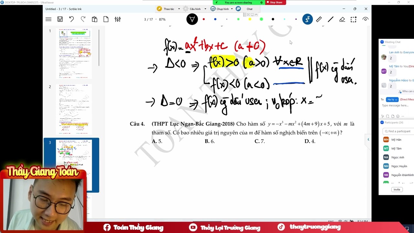Click the page counter 3 / 17
Screen dimensions: 414x233
pyautogui.click(x=148, y=19)
